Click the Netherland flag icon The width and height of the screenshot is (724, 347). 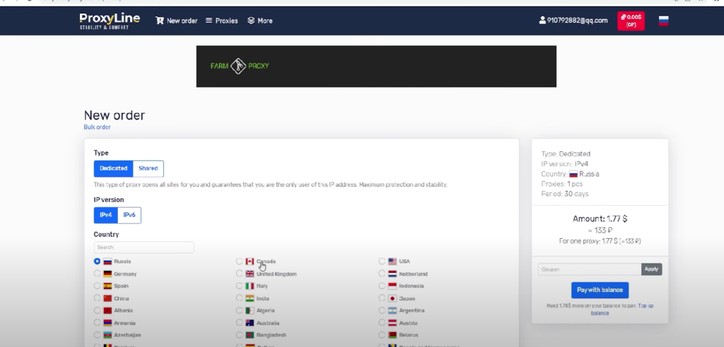[x=392, y=274]
